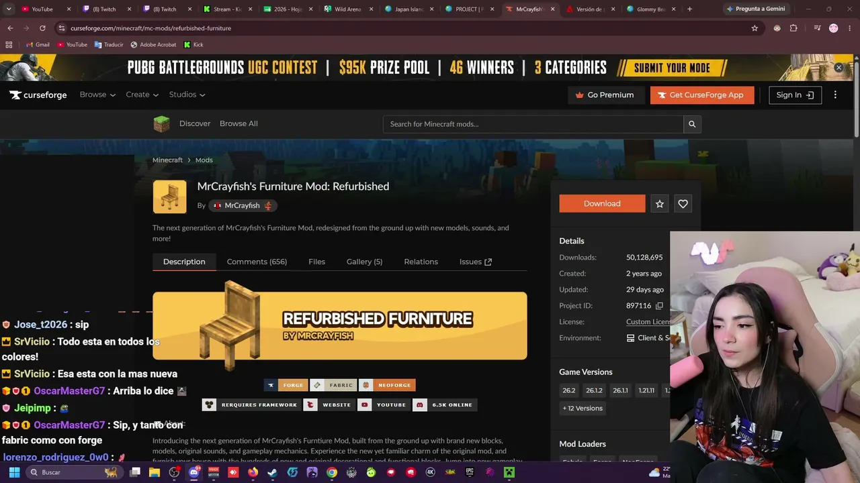
Task: Click the CurseForge logo in the header
Action: (x=38, y=95)
